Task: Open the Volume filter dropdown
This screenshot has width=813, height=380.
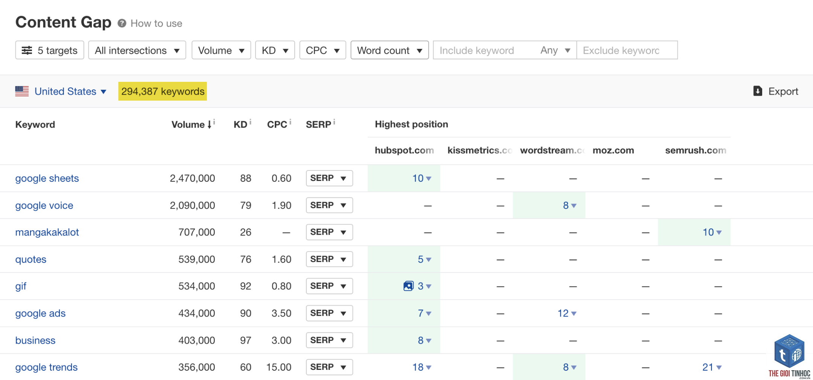Action: click(x=221, y=50)
